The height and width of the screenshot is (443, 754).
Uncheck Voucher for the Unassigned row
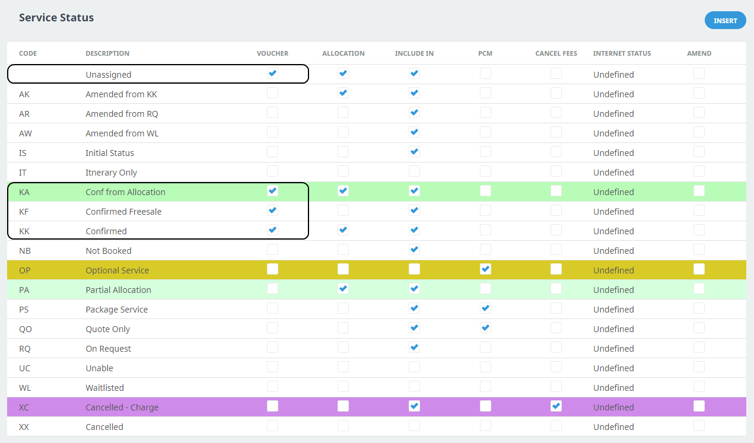pos(272,74)
